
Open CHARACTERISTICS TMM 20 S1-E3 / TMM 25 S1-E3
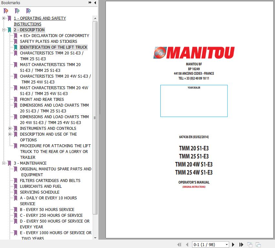[x=52, y=56]
